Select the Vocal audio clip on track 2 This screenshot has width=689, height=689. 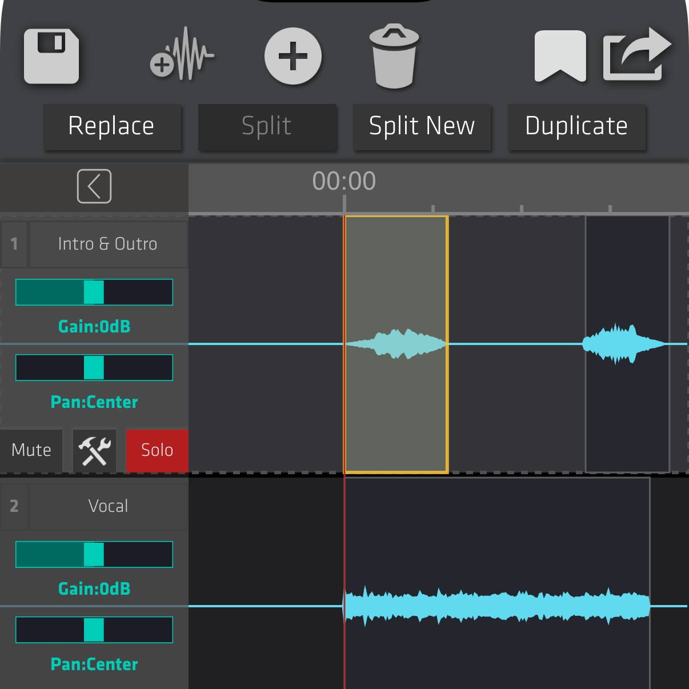pos(497,584)
